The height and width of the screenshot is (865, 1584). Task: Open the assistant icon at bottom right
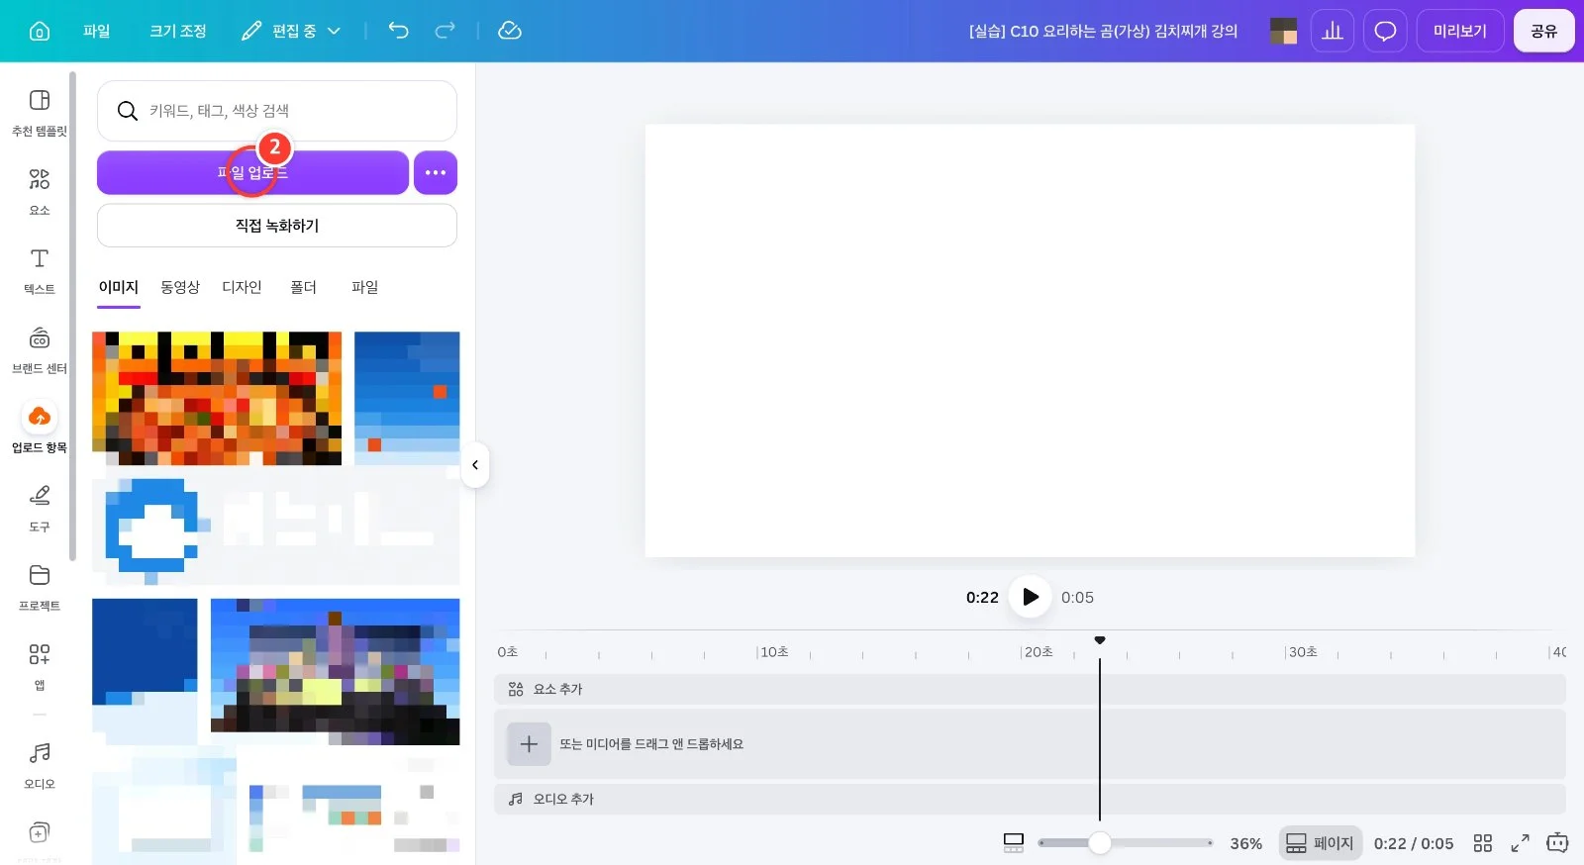coord(1557,843)
